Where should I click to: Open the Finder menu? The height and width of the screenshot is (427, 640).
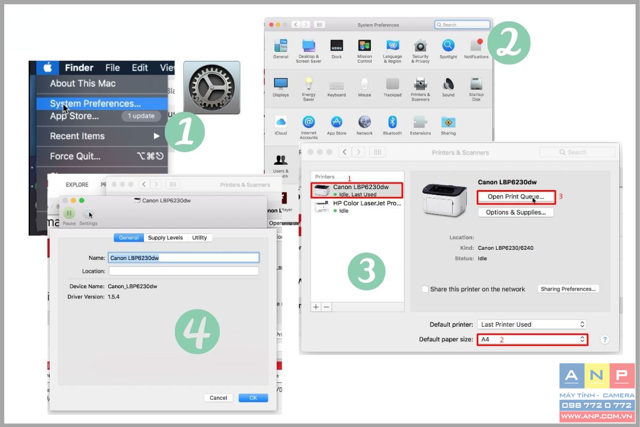click(79, 68)
